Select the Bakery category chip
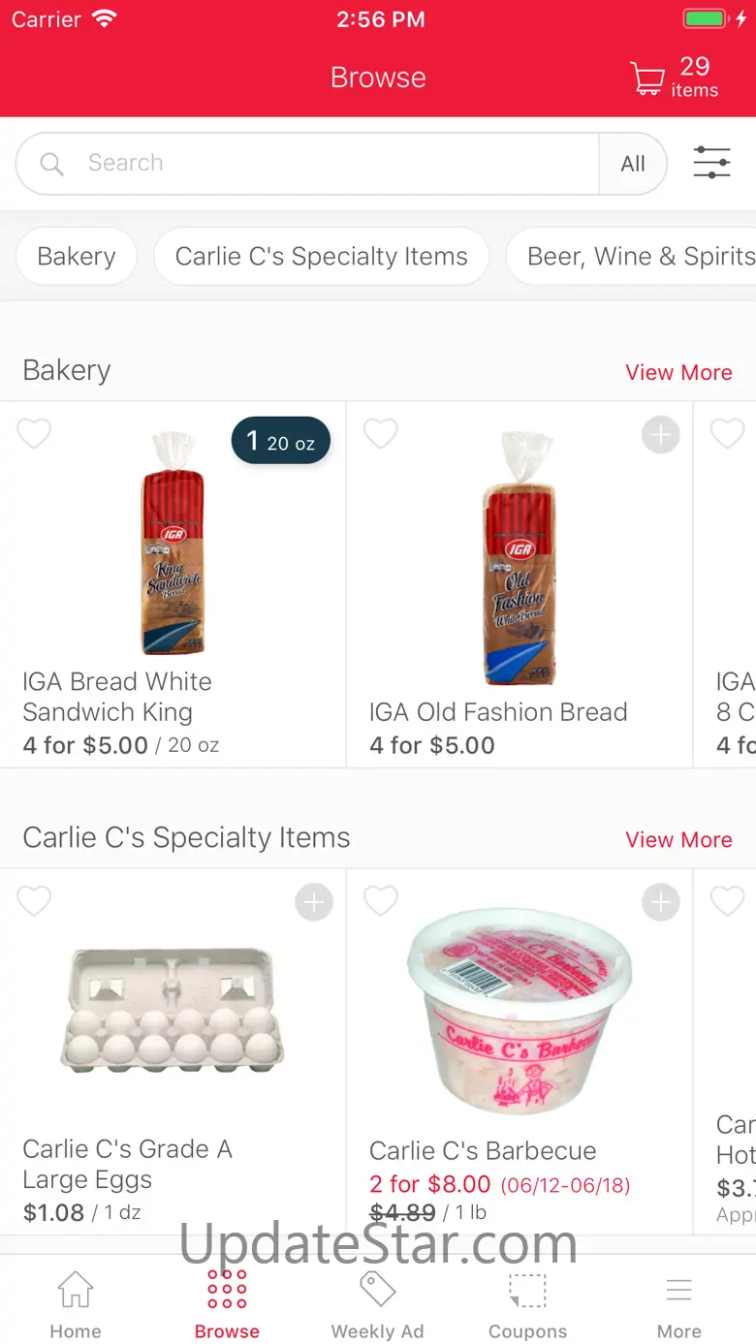Screen dimensions: 756x1344 [x=77, y=257]
